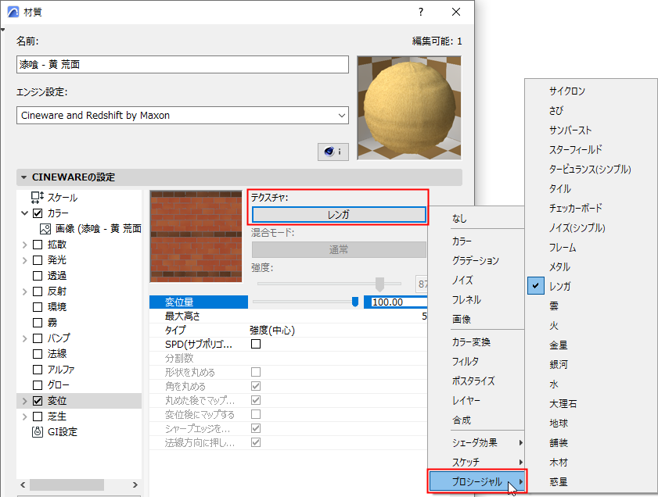Open the エンジン設定 Cineware dropdown
Screen dimensions: 658x497
tap(182, 115)
